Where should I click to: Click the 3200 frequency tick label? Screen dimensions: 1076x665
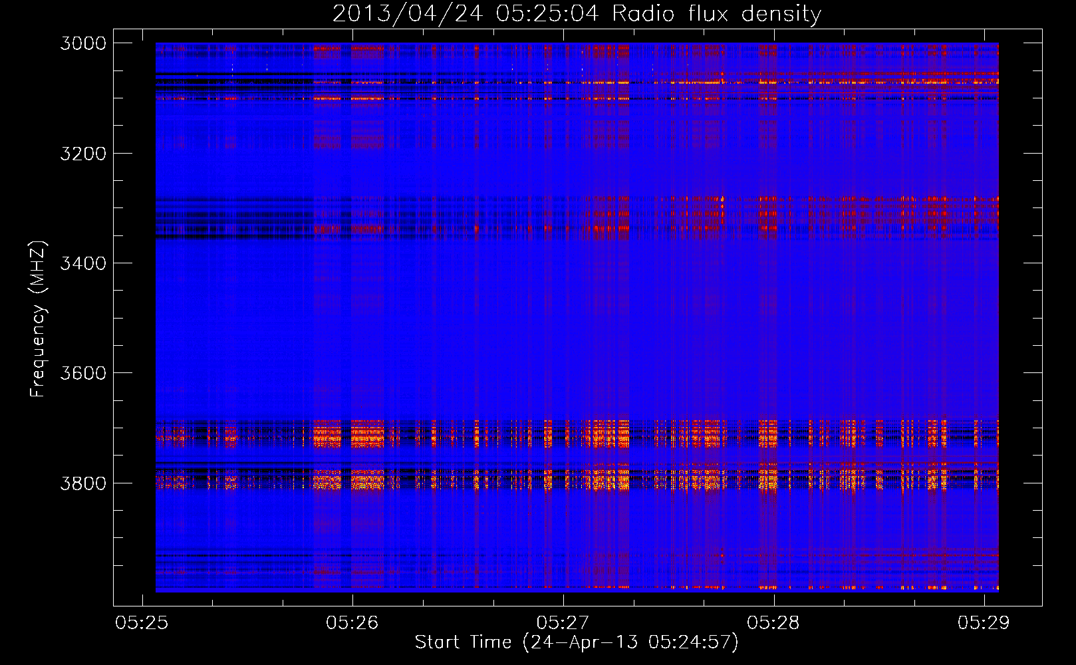click(83, 154)
